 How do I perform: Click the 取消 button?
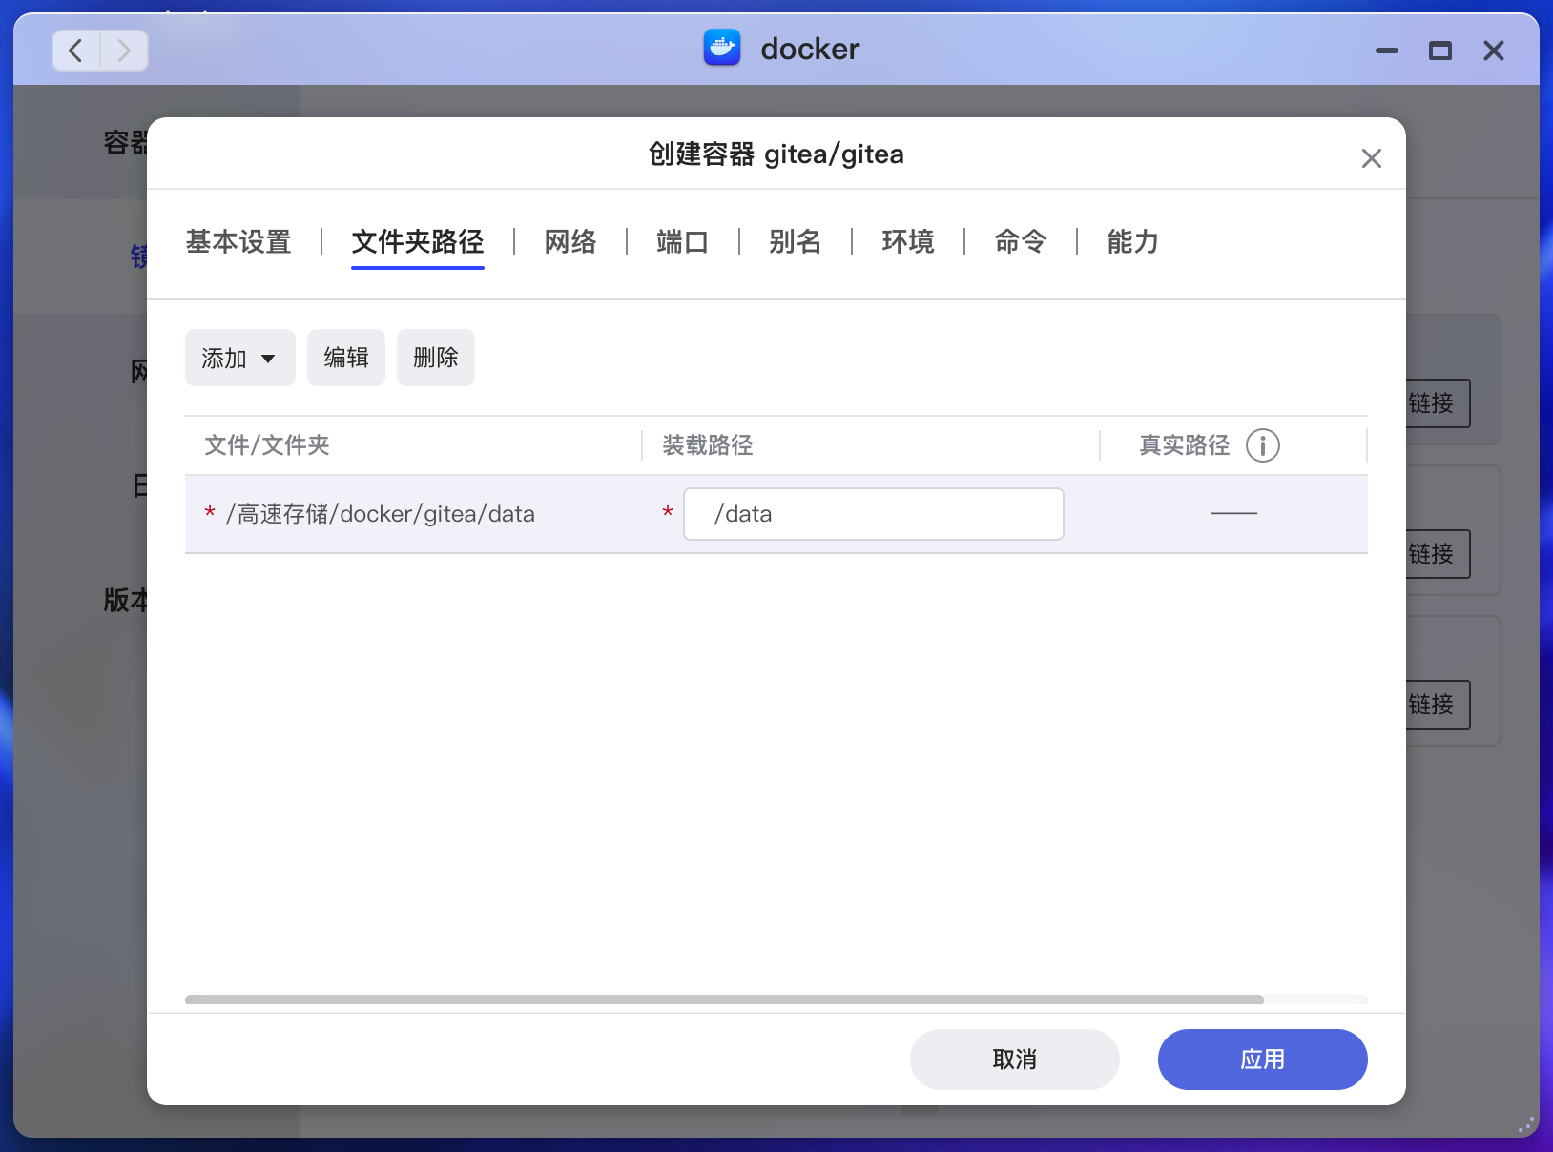(x=1015, y=1059)
